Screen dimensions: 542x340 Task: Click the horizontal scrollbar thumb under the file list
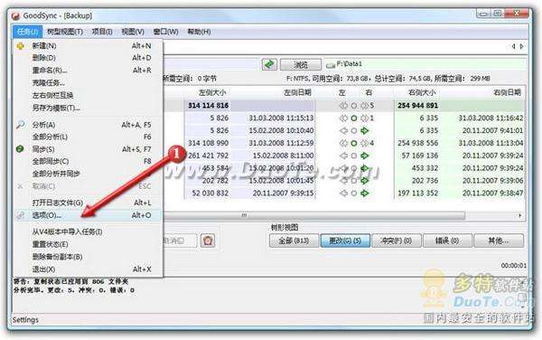tap(313, 215)
